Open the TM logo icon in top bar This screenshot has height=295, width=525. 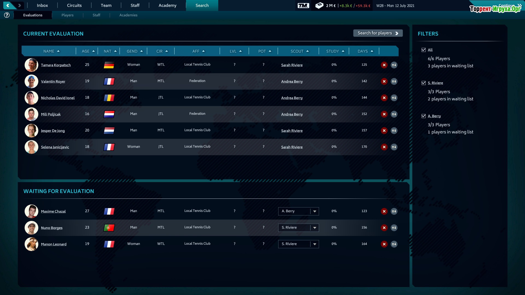click(x=303, y=5)
